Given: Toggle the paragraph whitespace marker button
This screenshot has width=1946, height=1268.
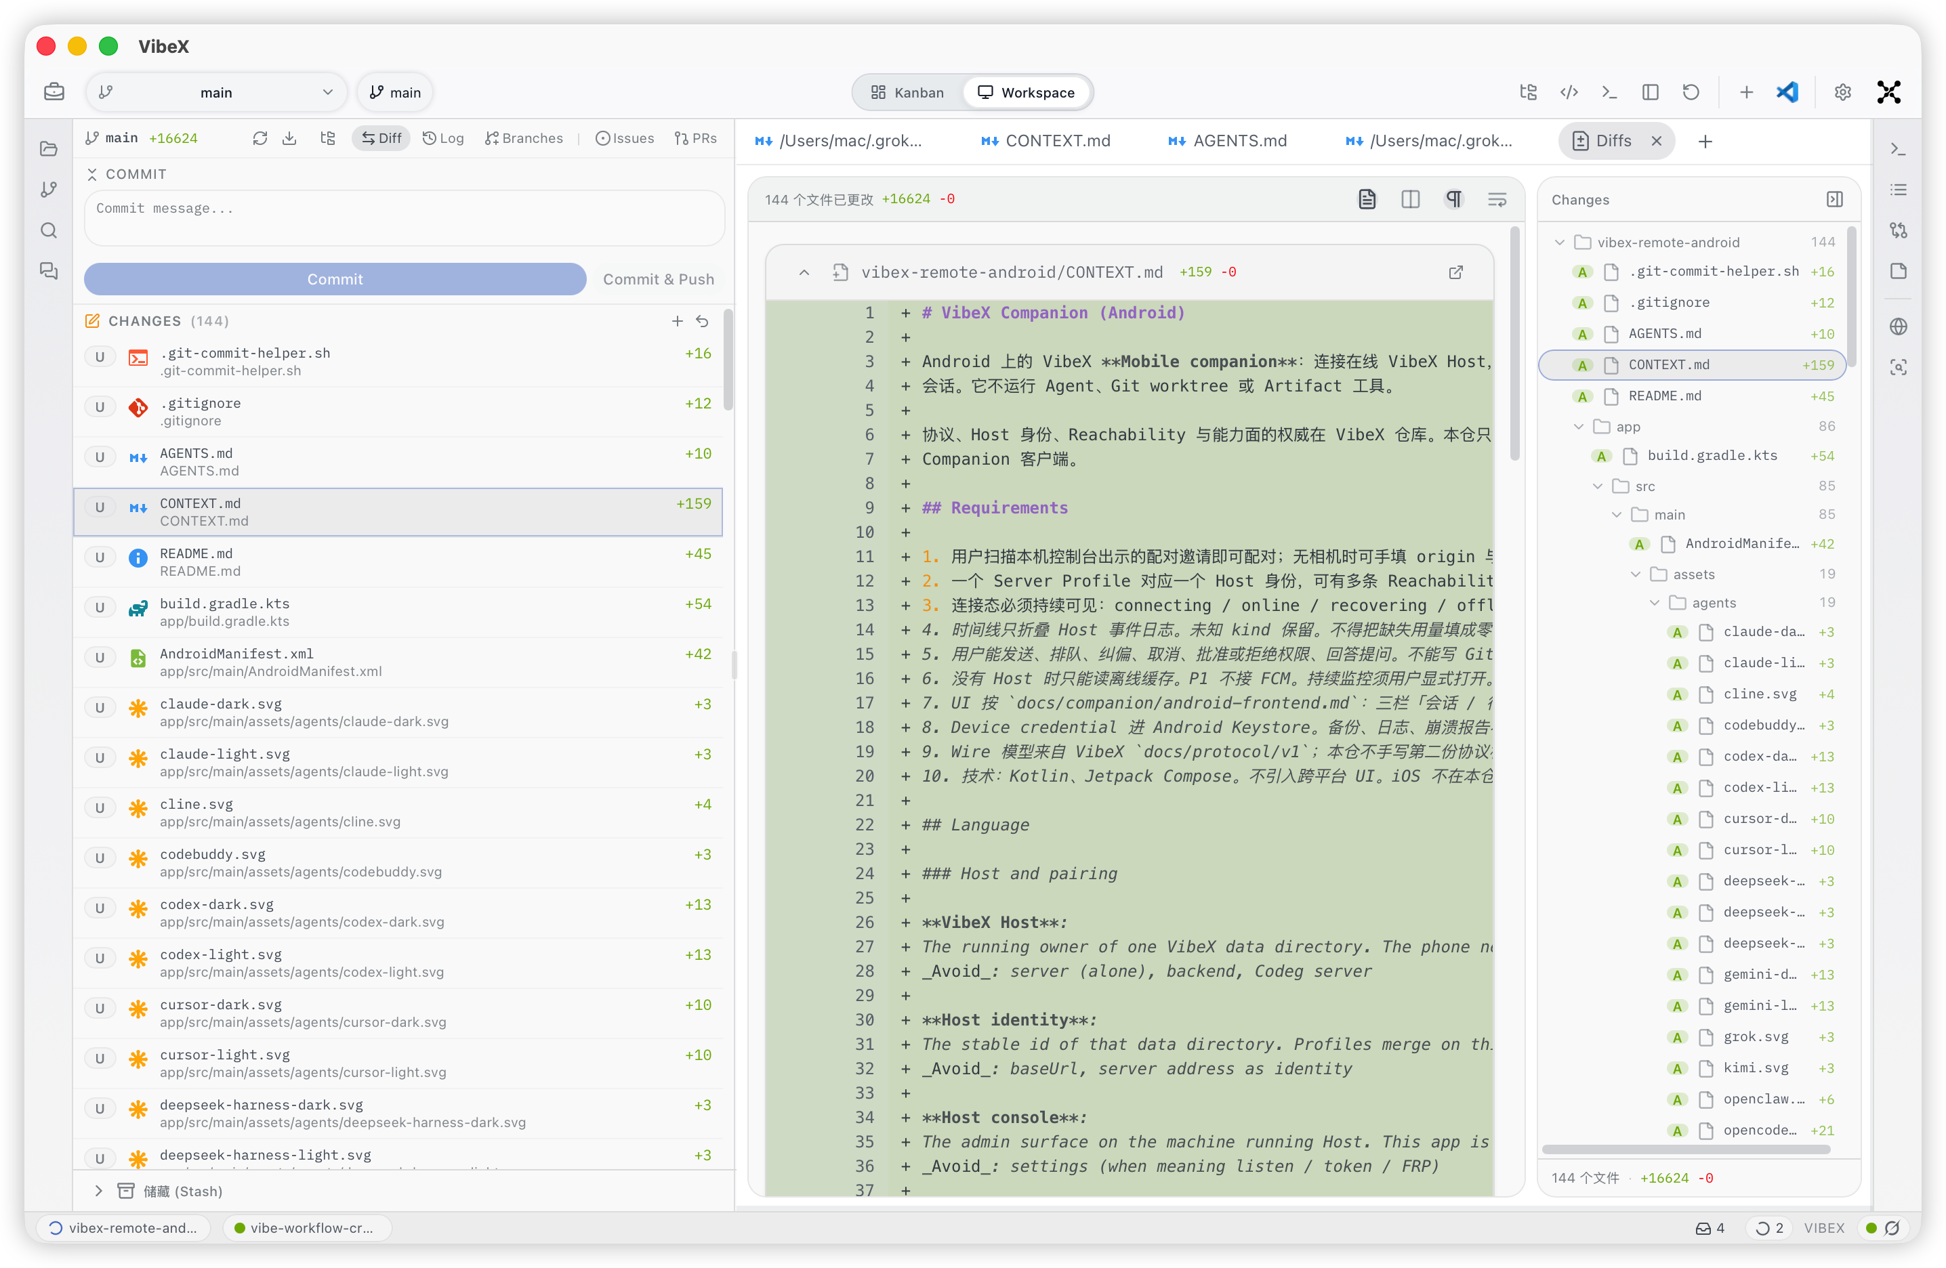Looking at the screenshot, I should coord(1454,198).
